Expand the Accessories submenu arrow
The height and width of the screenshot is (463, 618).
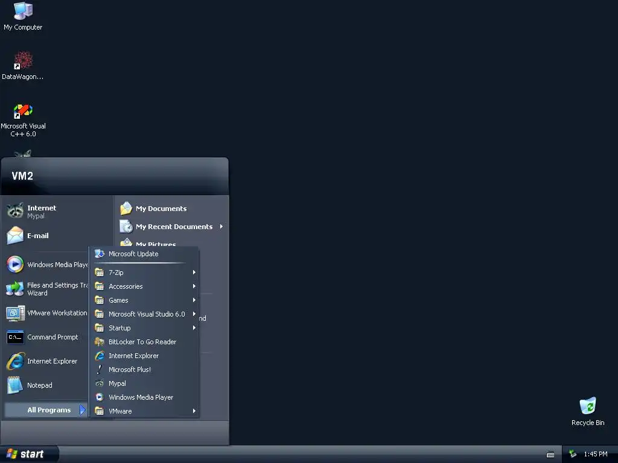(194, 286)
